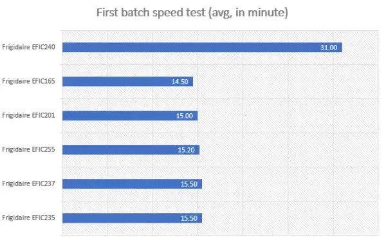The height and width of the screenshot is (242, 386).
Task: Click the Frigidaire EFIC237 axis label
Action: coord(28,183)
